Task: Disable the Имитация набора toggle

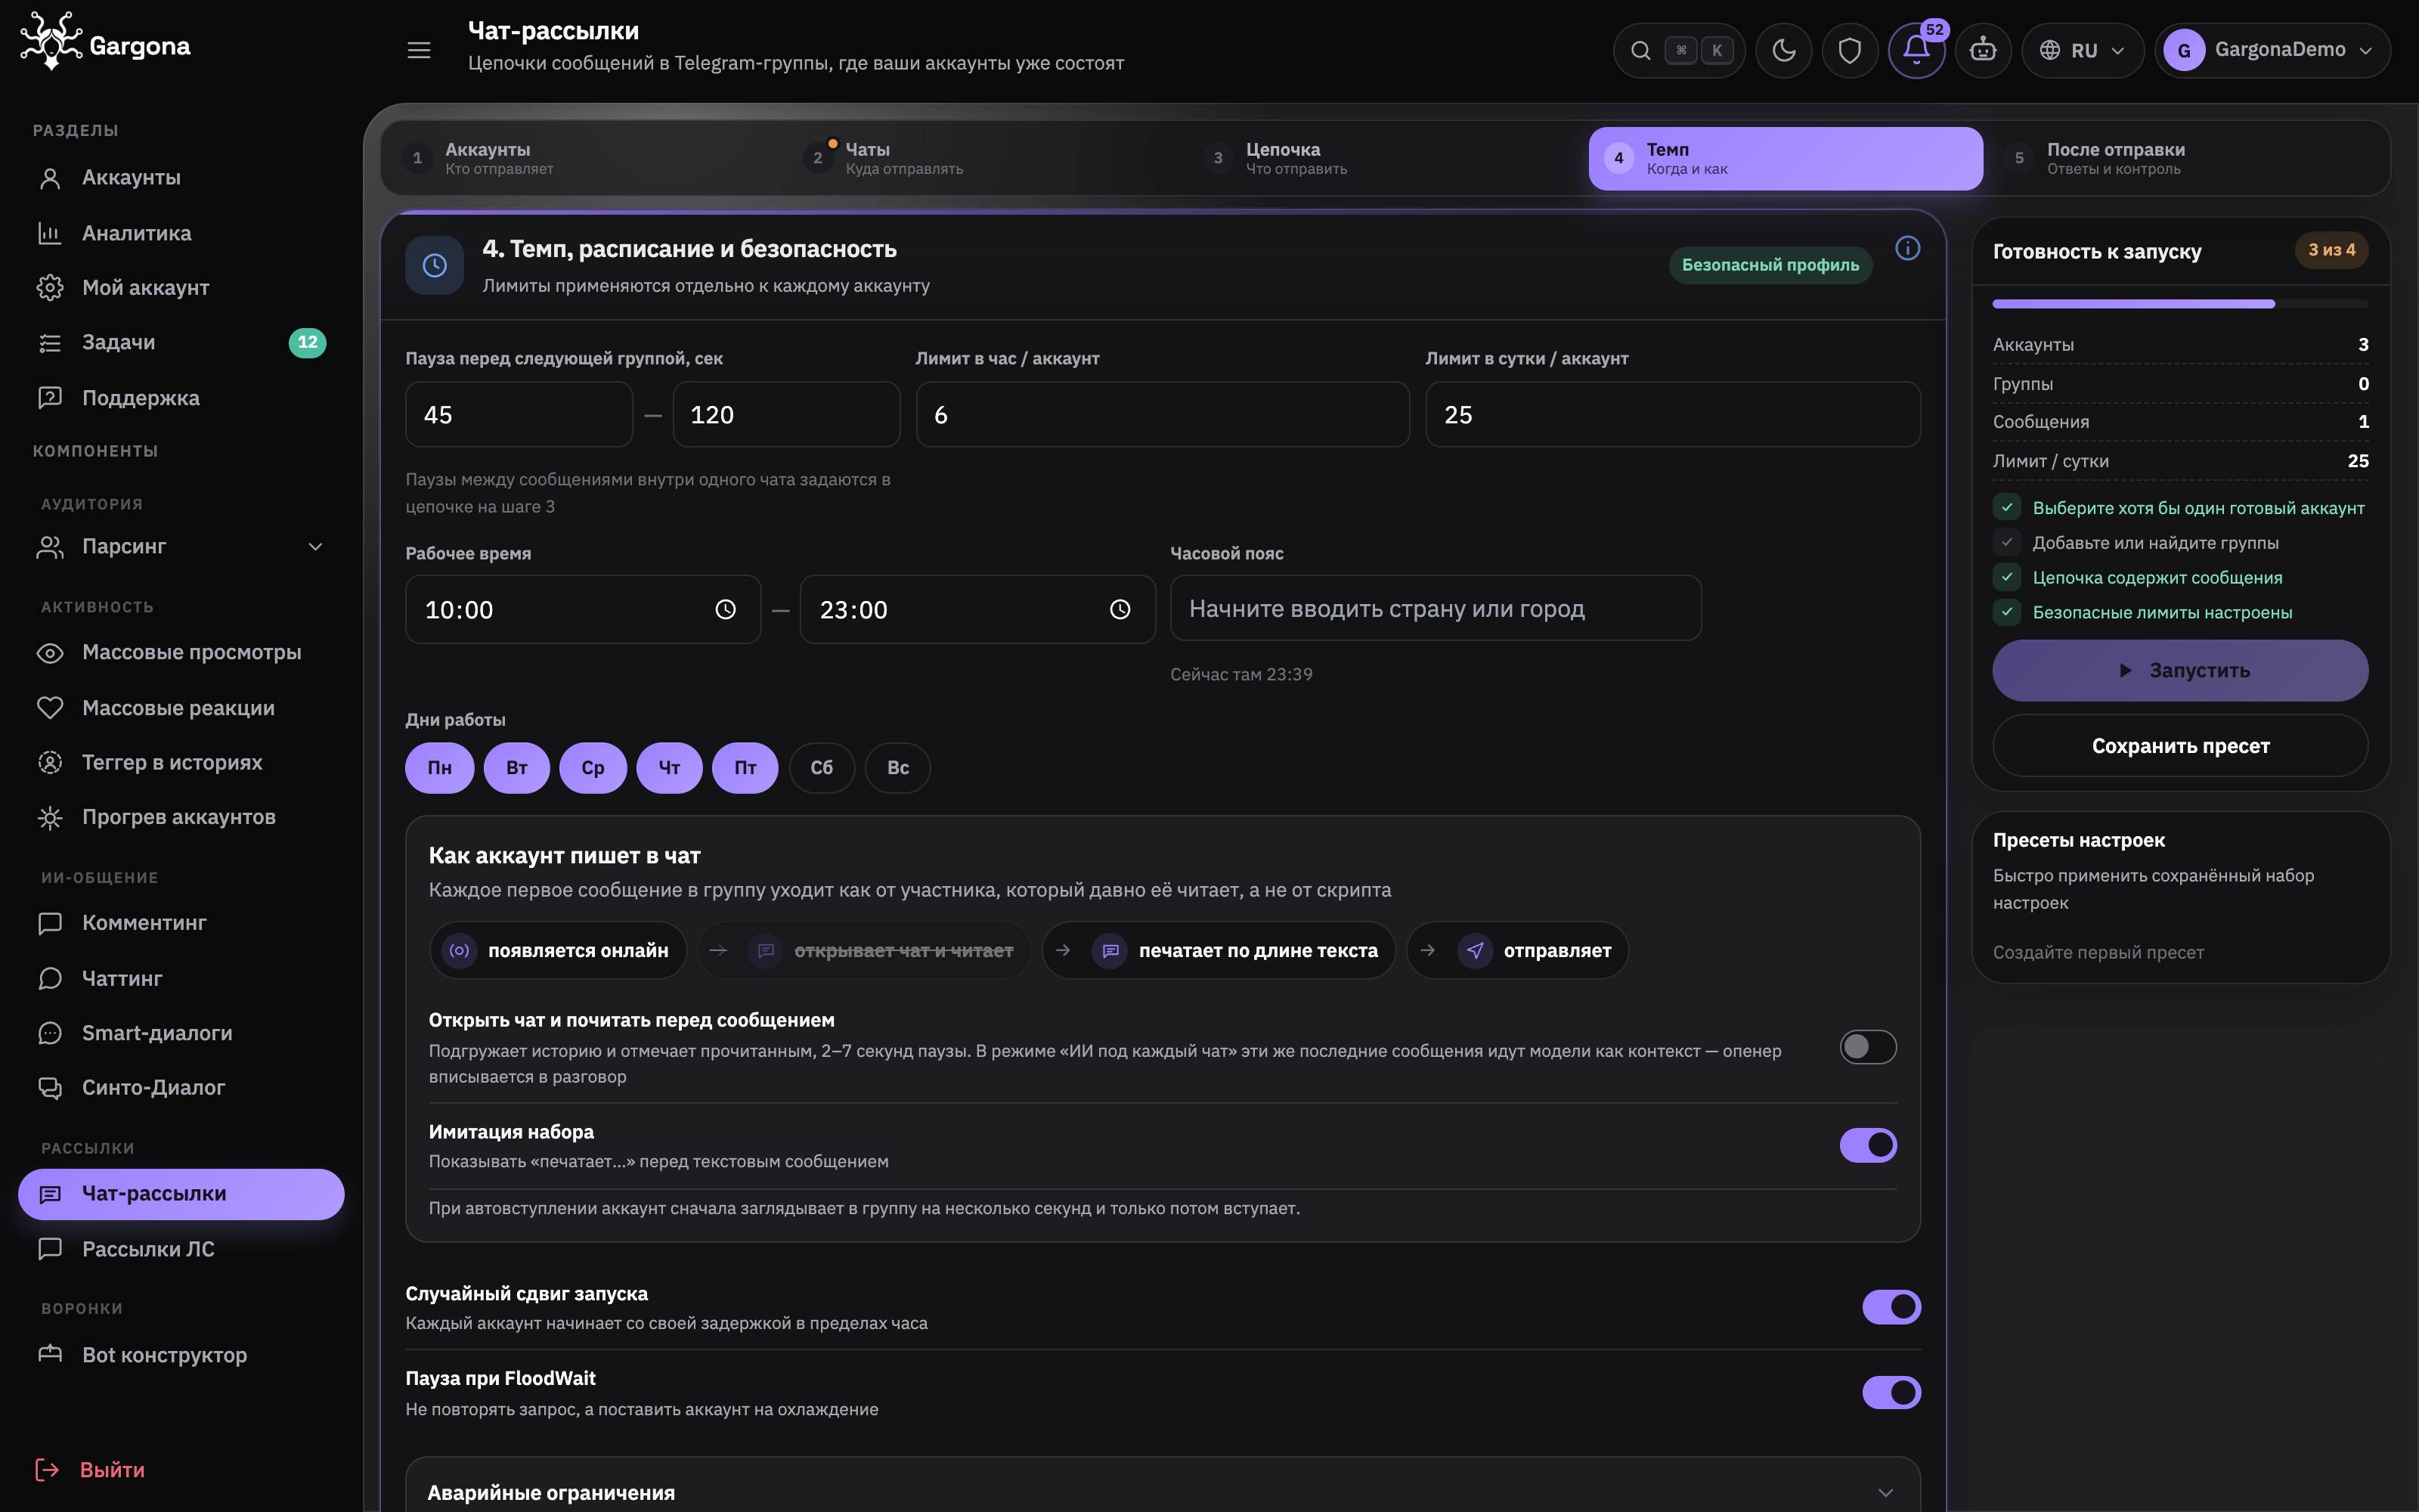Action: pos(1867,1145)
